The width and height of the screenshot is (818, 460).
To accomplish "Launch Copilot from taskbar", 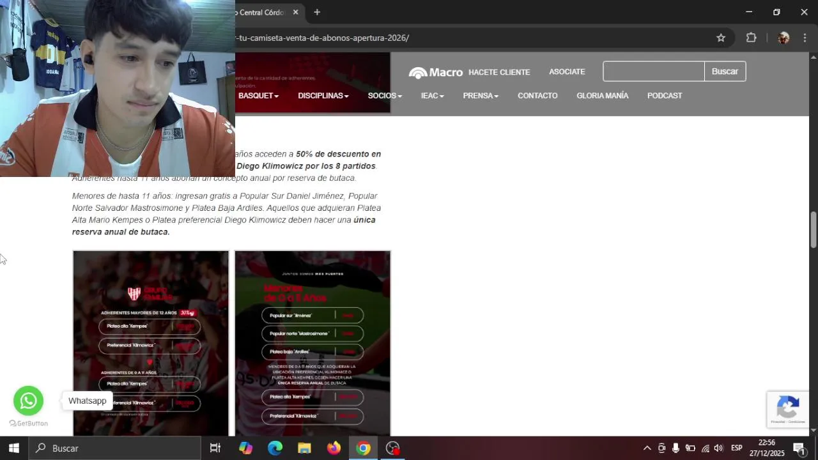I will pyautogui.click(x=246, y=448).
